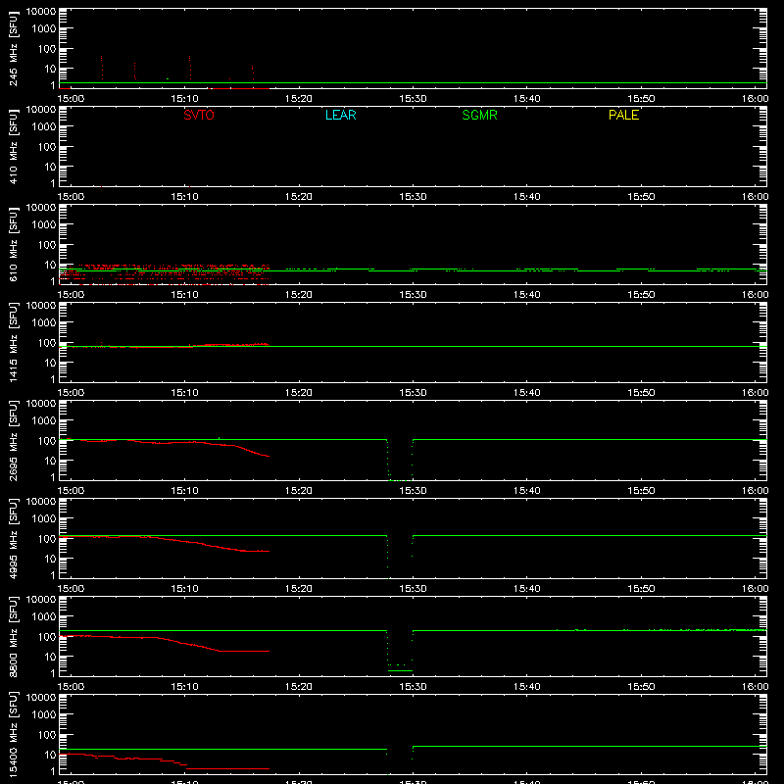Click 15:40 tick label of the 4995 MHz plot

coord(527,589)
